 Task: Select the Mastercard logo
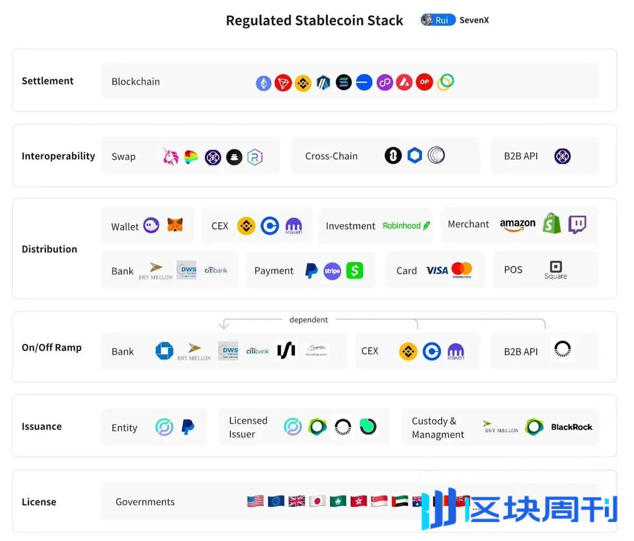462,270
